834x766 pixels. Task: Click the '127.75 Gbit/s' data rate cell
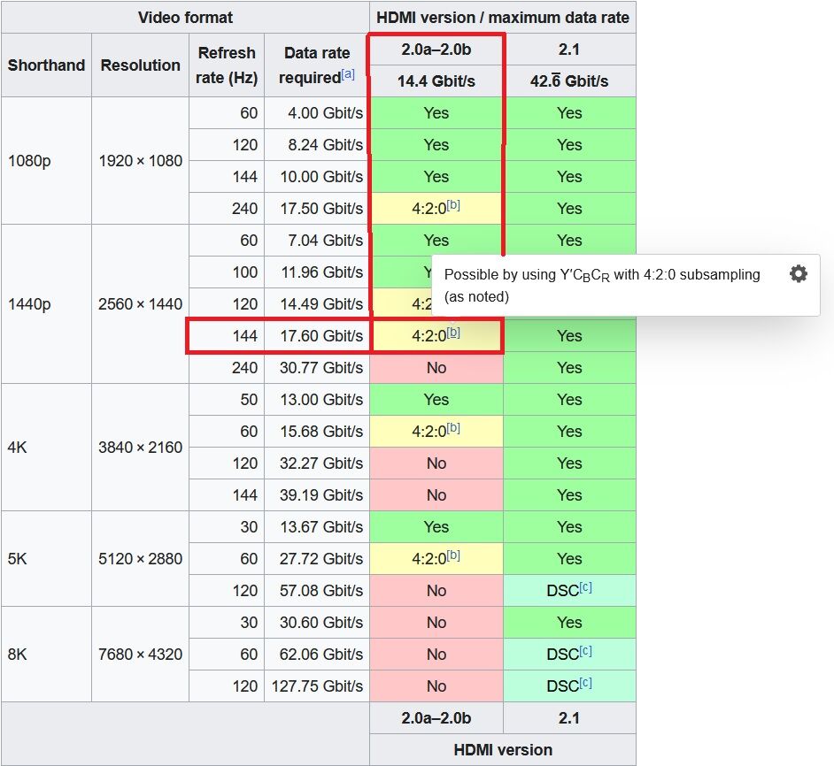pyautogui.click(x=317, y=686)
